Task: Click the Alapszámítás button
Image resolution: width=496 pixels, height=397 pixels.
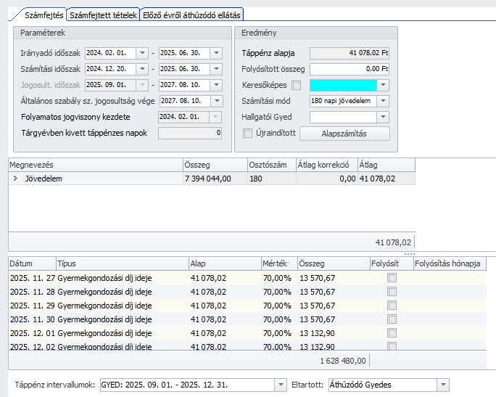Action: pos(344,134)
